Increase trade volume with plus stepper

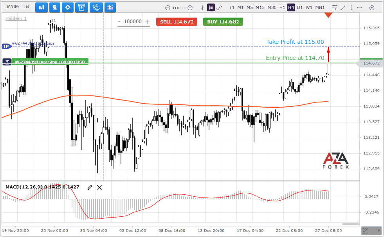pos(147,22)
